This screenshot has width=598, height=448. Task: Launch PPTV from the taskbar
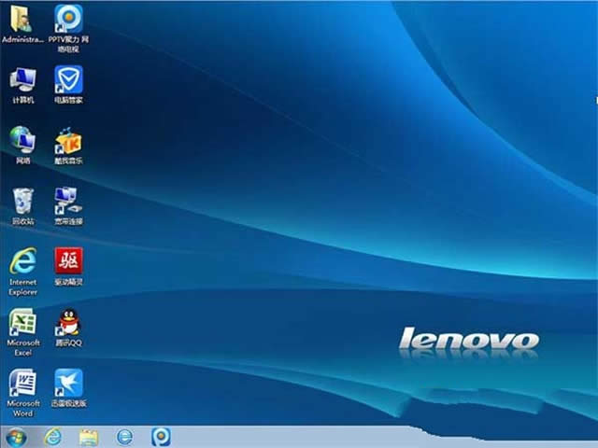pos(161,437)
